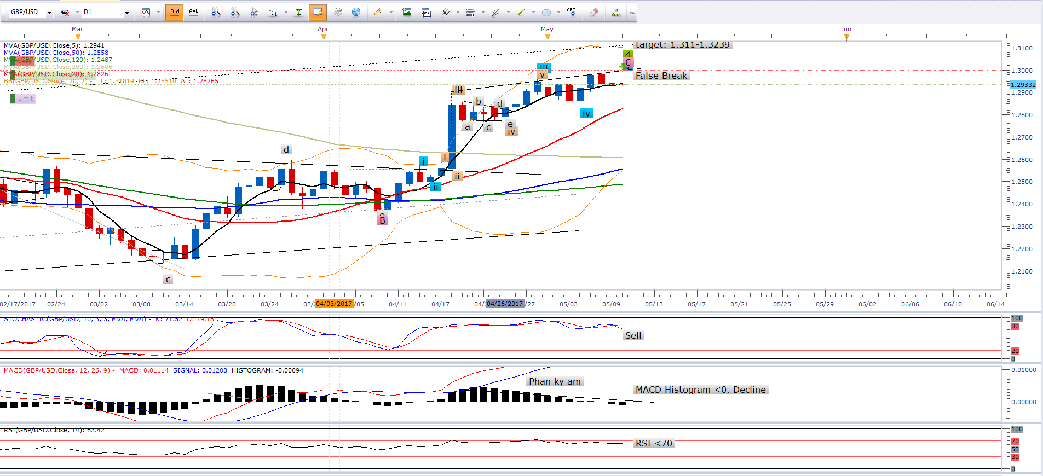
Task: Click the 04/26/2017 date marker on time axis
Action: [504, 304]
